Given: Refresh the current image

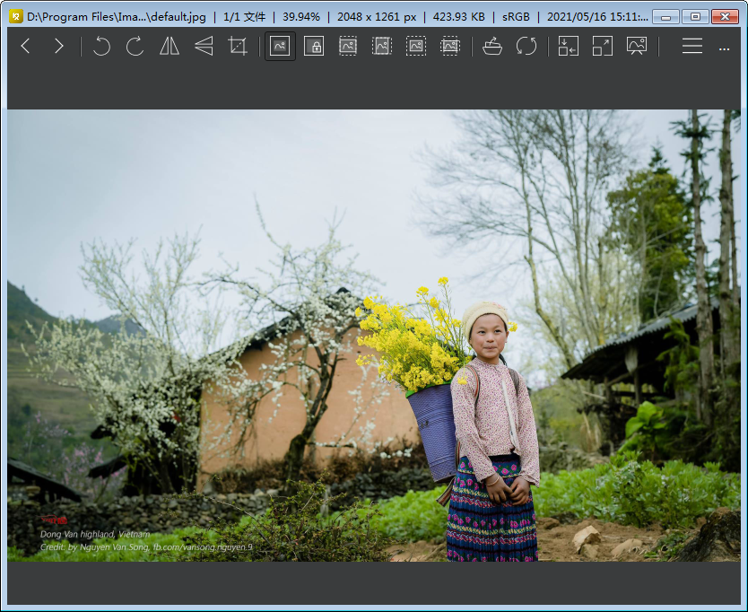Looking at the screenshot, I should click(526, 47).
